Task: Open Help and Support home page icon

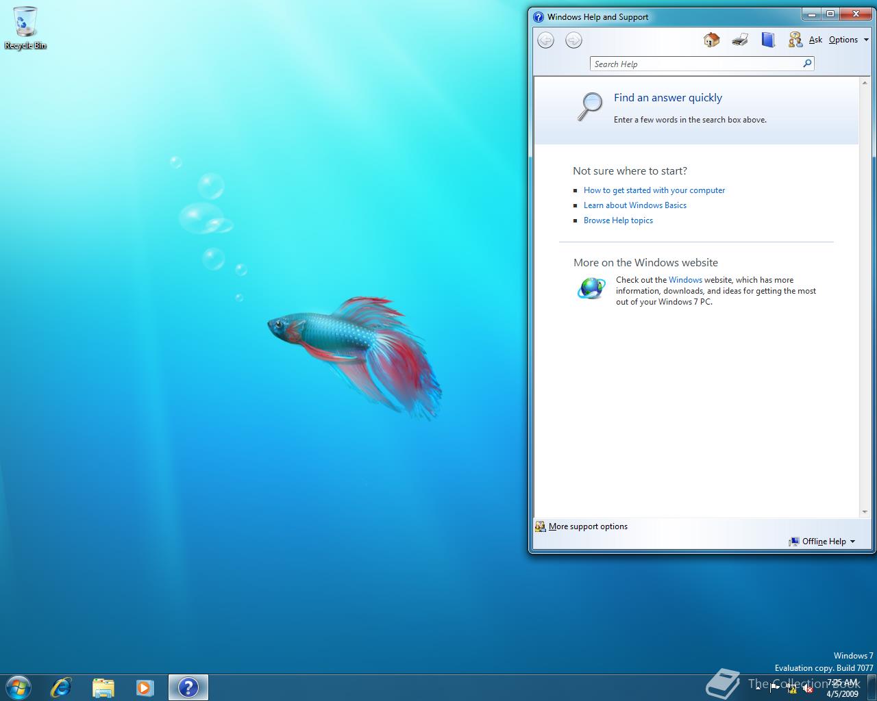Action: coord(711,40)
